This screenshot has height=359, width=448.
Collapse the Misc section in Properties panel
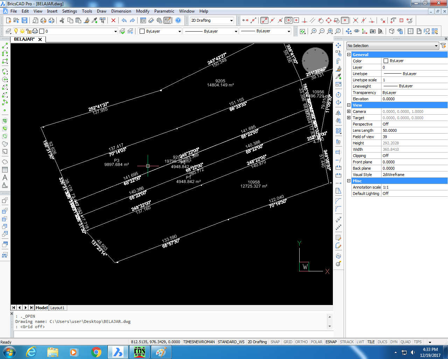pos(348,181)
